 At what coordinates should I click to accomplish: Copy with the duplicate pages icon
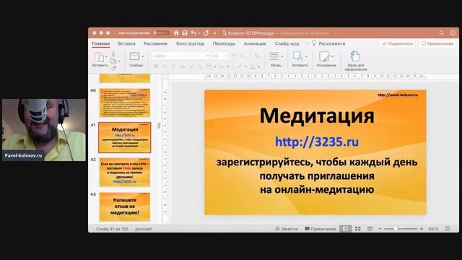coord(113,61)
